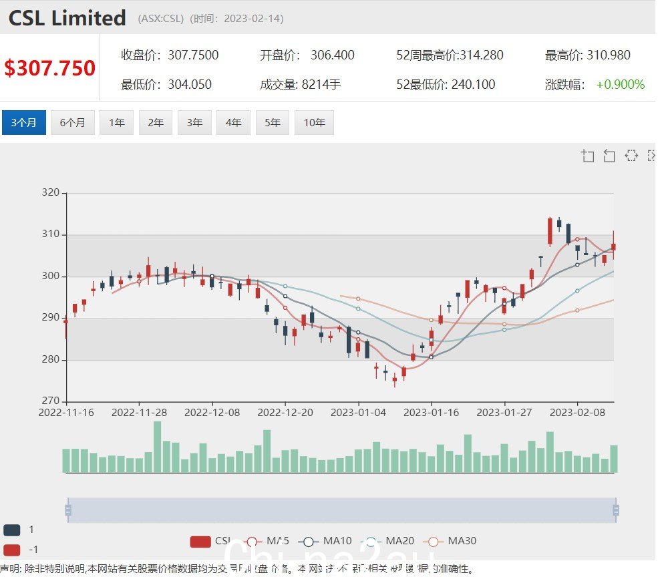The width and height of the screenshot is (658, 579).
Task: Select the 3个月 time range tab
Action: (24, 122)
